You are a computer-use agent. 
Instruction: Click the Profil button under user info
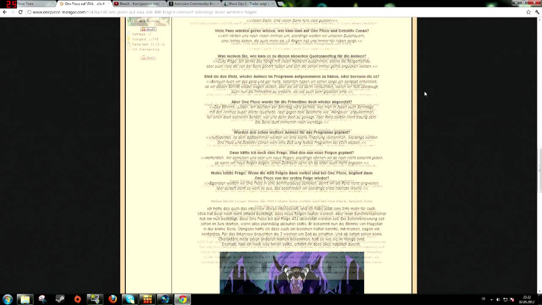(149, 29)
